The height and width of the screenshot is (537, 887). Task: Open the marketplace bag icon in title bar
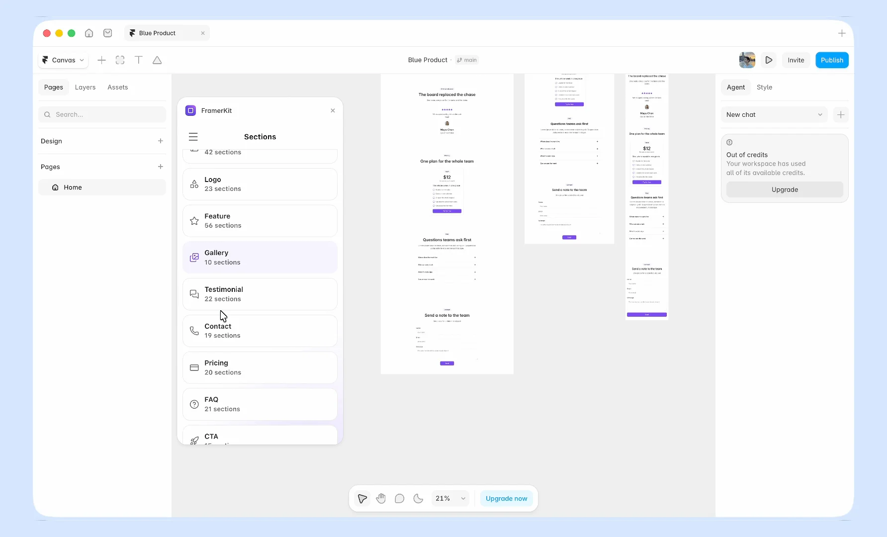(x=107, y=33)
